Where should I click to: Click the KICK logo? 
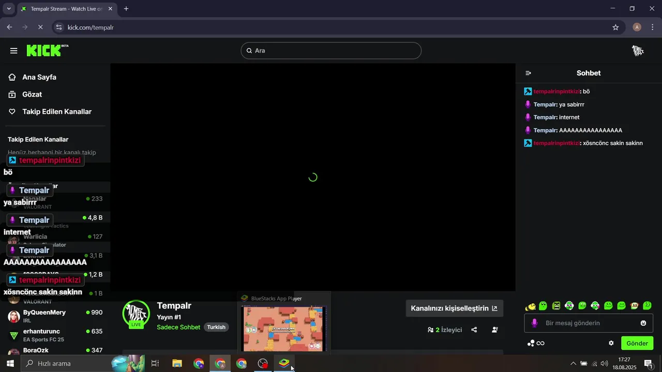[47, 50]
